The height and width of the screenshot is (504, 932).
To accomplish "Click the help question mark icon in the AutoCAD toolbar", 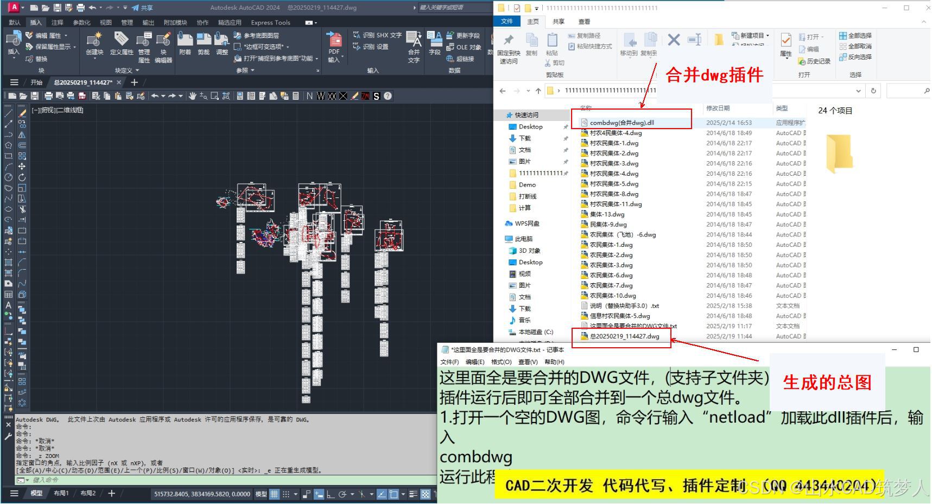I will pos(388,96).
